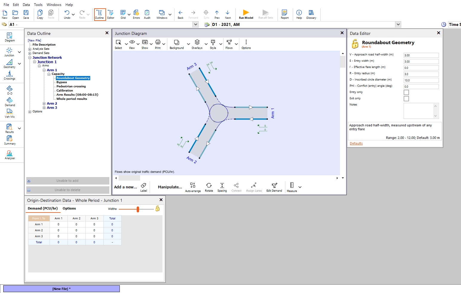This screenshot has width=461, height=293.
Task: Enable the Exit only checkbox
Action: pyautogui.click(x=406, y=99)
